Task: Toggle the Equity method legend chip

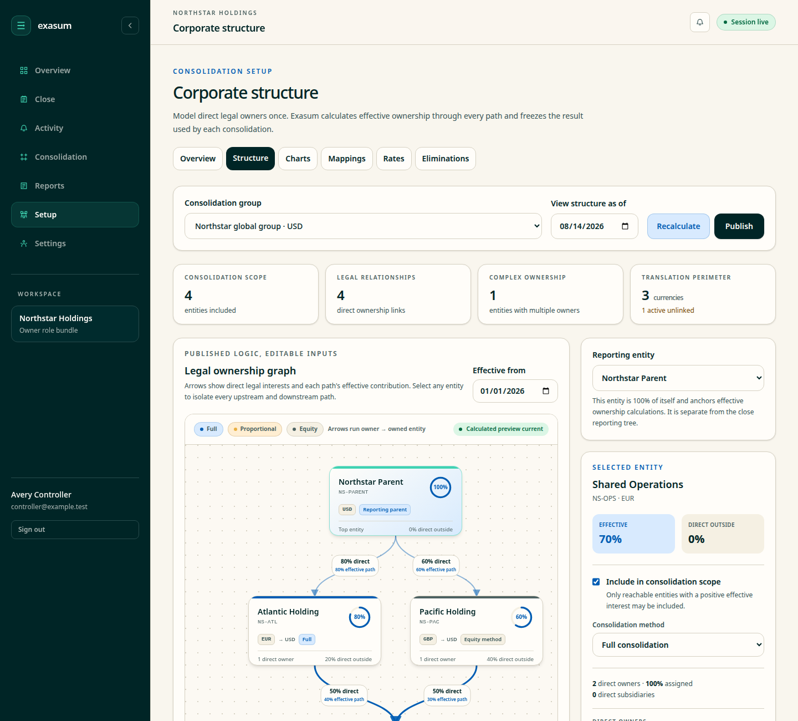Action: [305, 429]
